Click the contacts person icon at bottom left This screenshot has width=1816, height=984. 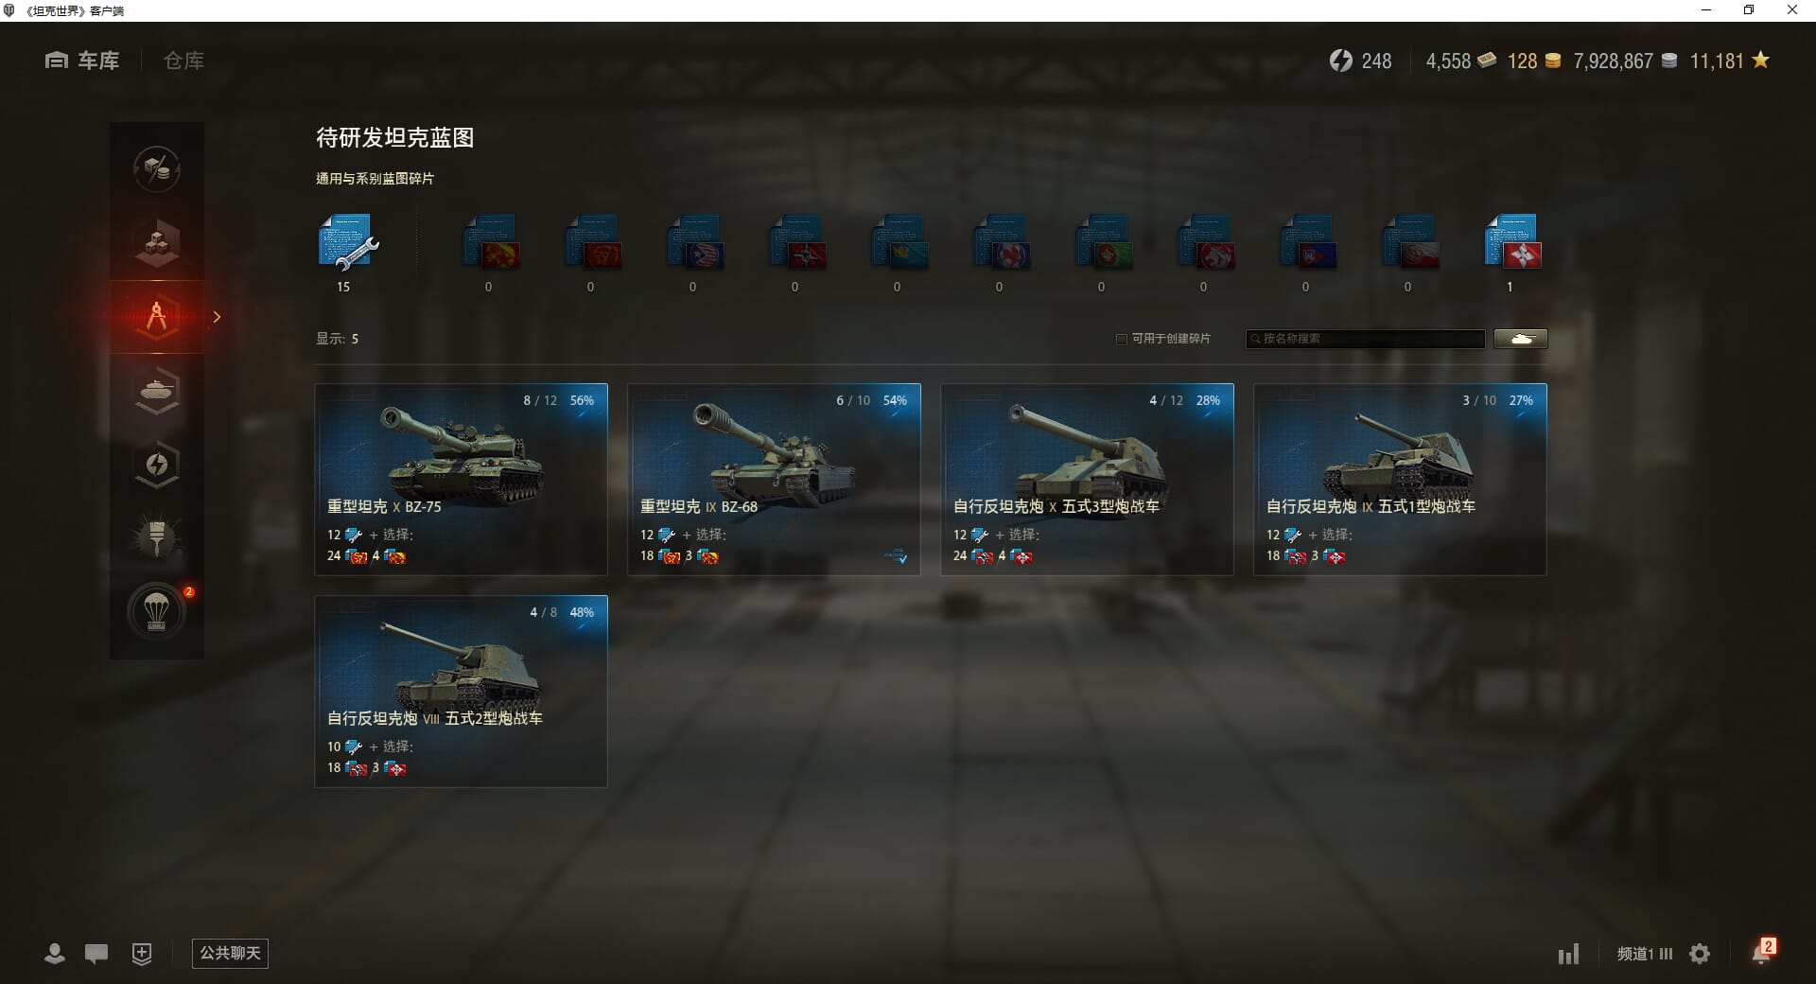coord(55,954)
